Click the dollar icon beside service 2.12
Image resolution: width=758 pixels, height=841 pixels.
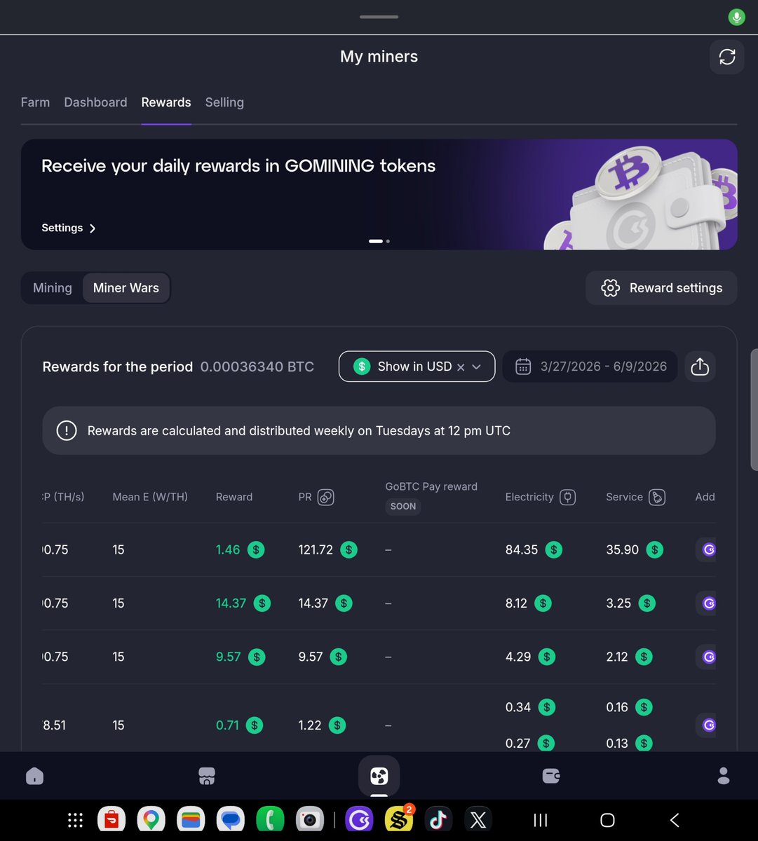[644, 657]
